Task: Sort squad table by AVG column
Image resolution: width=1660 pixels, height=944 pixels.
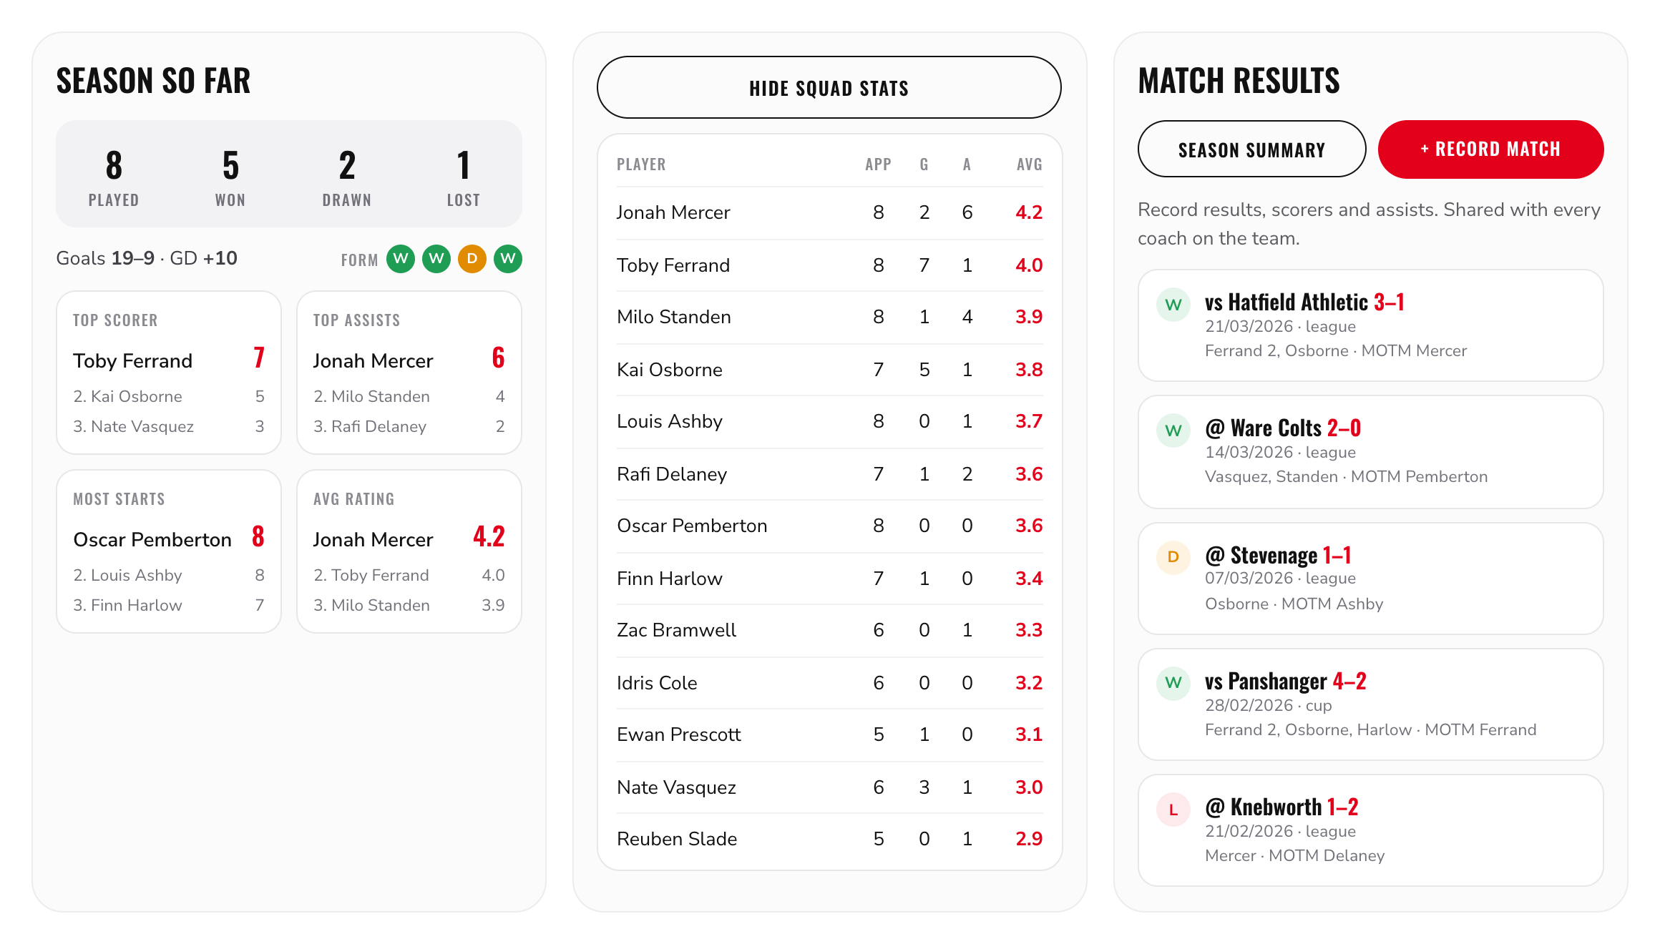Action: pos(1030,164)
